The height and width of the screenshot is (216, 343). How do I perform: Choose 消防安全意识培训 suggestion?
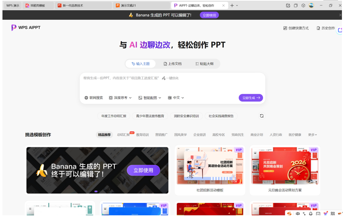coord(186,116)
